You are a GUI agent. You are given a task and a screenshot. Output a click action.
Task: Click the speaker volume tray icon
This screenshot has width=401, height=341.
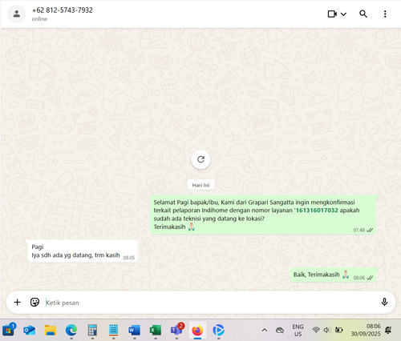[326, 330]
